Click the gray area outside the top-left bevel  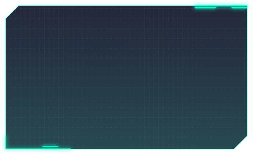6,6
